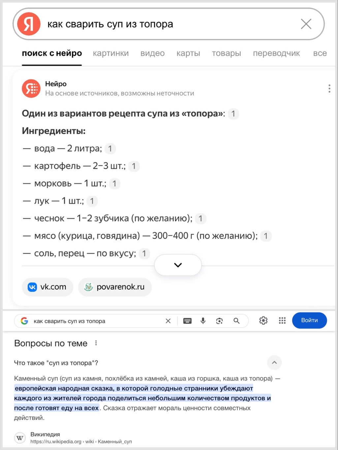Click the "Войти" sign-in button

coord(309,320)
